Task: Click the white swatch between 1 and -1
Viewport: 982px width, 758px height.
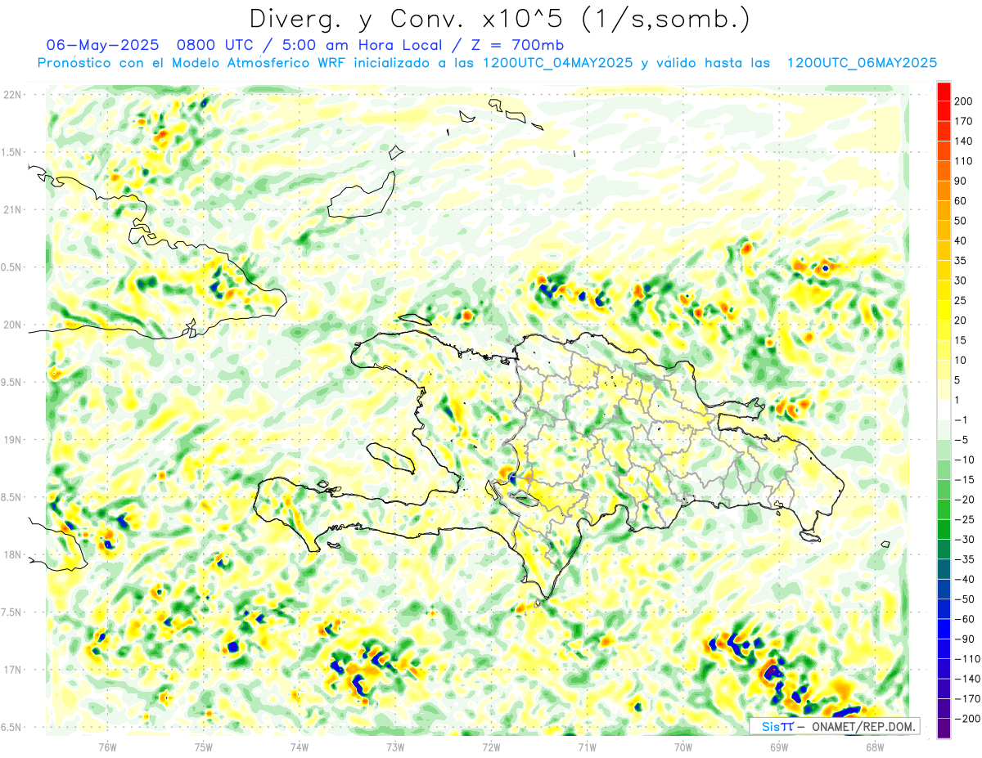Action: point(944,410)
